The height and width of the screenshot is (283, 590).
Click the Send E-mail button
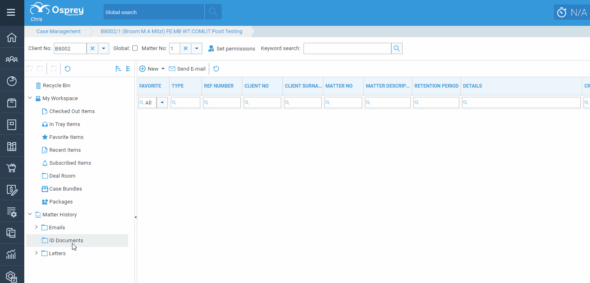pos(187,69)
